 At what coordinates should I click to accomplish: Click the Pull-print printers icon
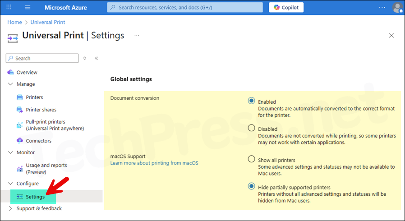(x=20, y=125)
